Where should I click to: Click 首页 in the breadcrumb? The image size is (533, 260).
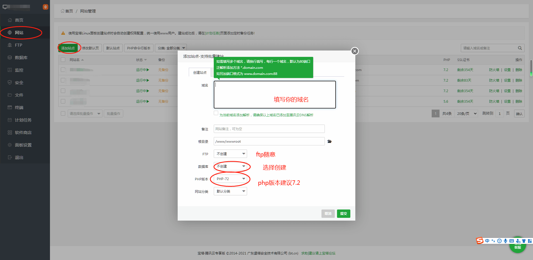pos(68,11)
